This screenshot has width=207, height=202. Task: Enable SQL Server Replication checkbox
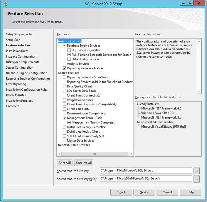coord(69,50)
